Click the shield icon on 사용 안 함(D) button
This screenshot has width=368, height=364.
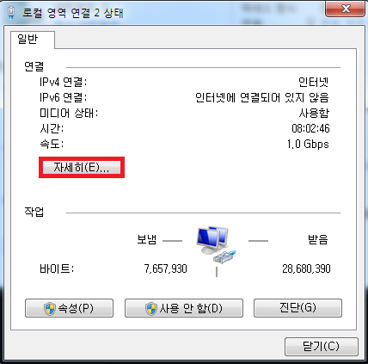pyautogui.click(x=150, y=309)
